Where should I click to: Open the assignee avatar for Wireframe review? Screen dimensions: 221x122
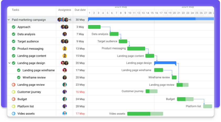click(x=65, y=77)
